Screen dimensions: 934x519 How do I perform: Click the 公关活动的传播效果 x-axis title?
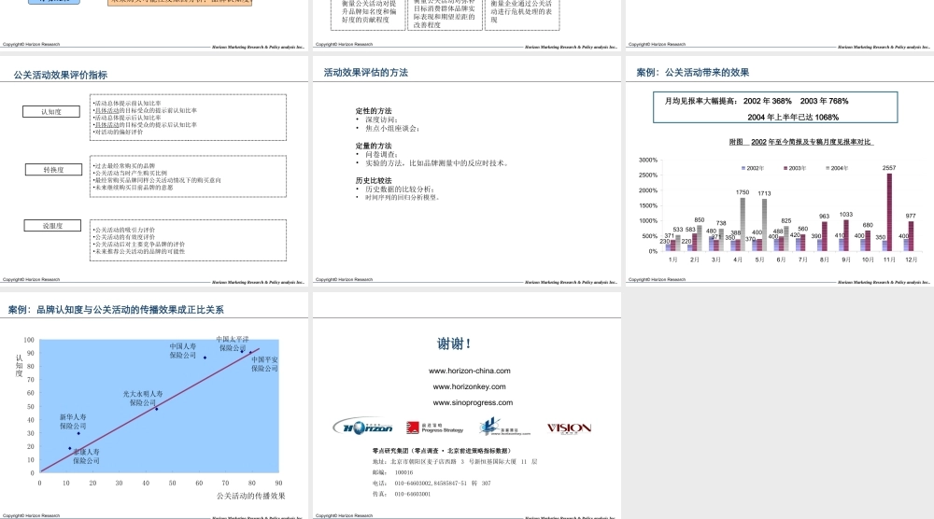250,496
